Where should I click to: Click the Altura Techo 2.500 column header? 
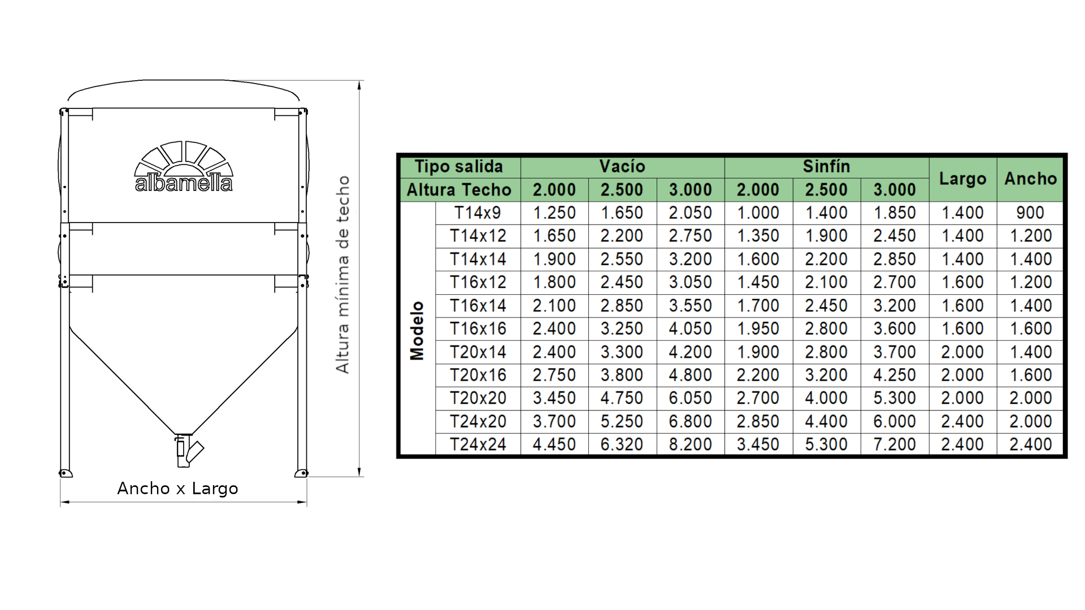622,190
